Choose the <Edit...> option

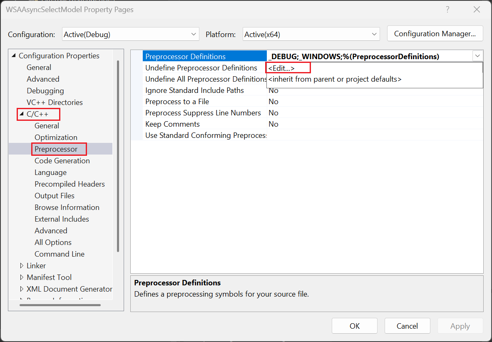281,68
